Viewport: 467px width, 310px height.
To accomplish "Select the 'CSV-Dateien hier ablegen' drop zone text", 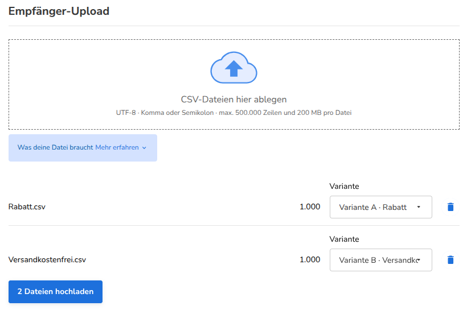I will [234, 100].
